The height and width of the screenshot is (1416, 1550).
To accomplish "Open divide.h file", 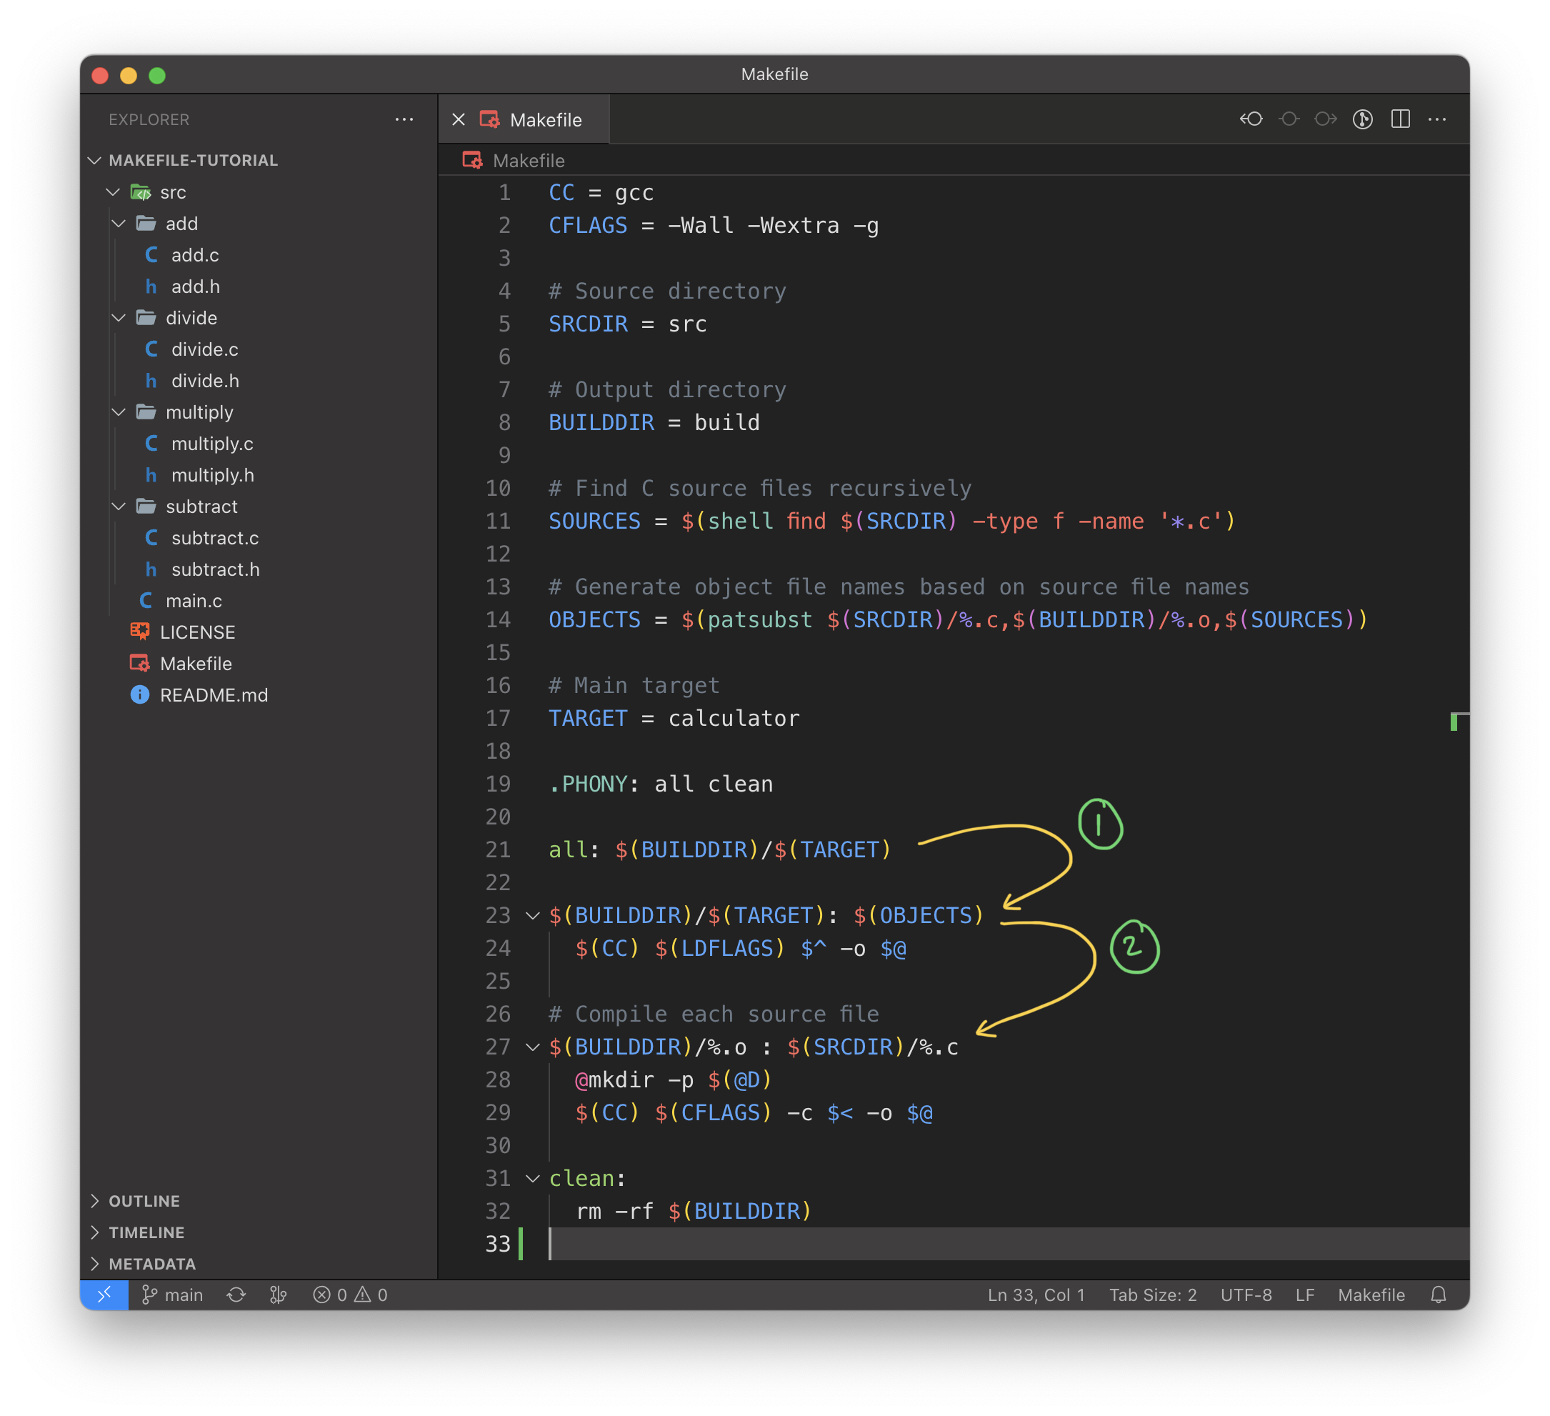I will (204, 381).
